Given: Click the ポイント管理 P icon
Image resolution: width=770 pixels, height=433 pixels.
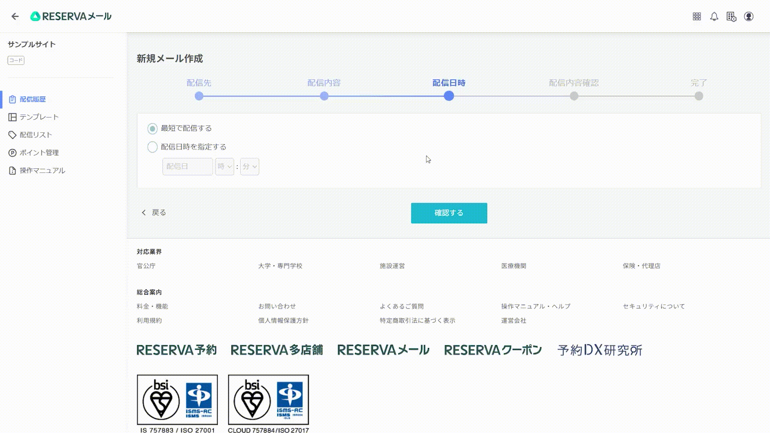Looking at the screenshot, I should click(x=12, y=153).
